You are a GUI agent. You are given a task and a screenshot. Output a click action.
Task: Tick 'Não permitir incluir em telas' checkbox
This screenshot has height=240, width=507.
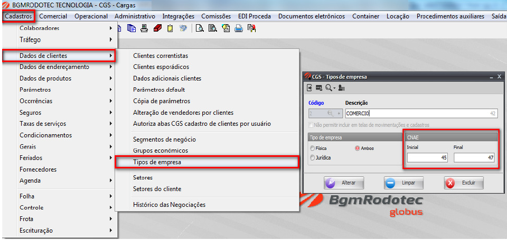click(x=312, y=125)
